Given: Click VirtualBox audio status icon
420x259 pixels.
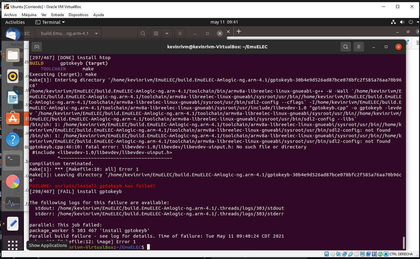Looking at the screenshot, I should [338, 254].
